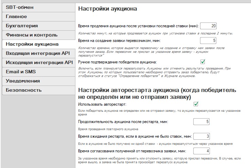Viewport: 251px width, 168px height.
Task: Click label Время ожидания рестарта
Action: [135, 137]
